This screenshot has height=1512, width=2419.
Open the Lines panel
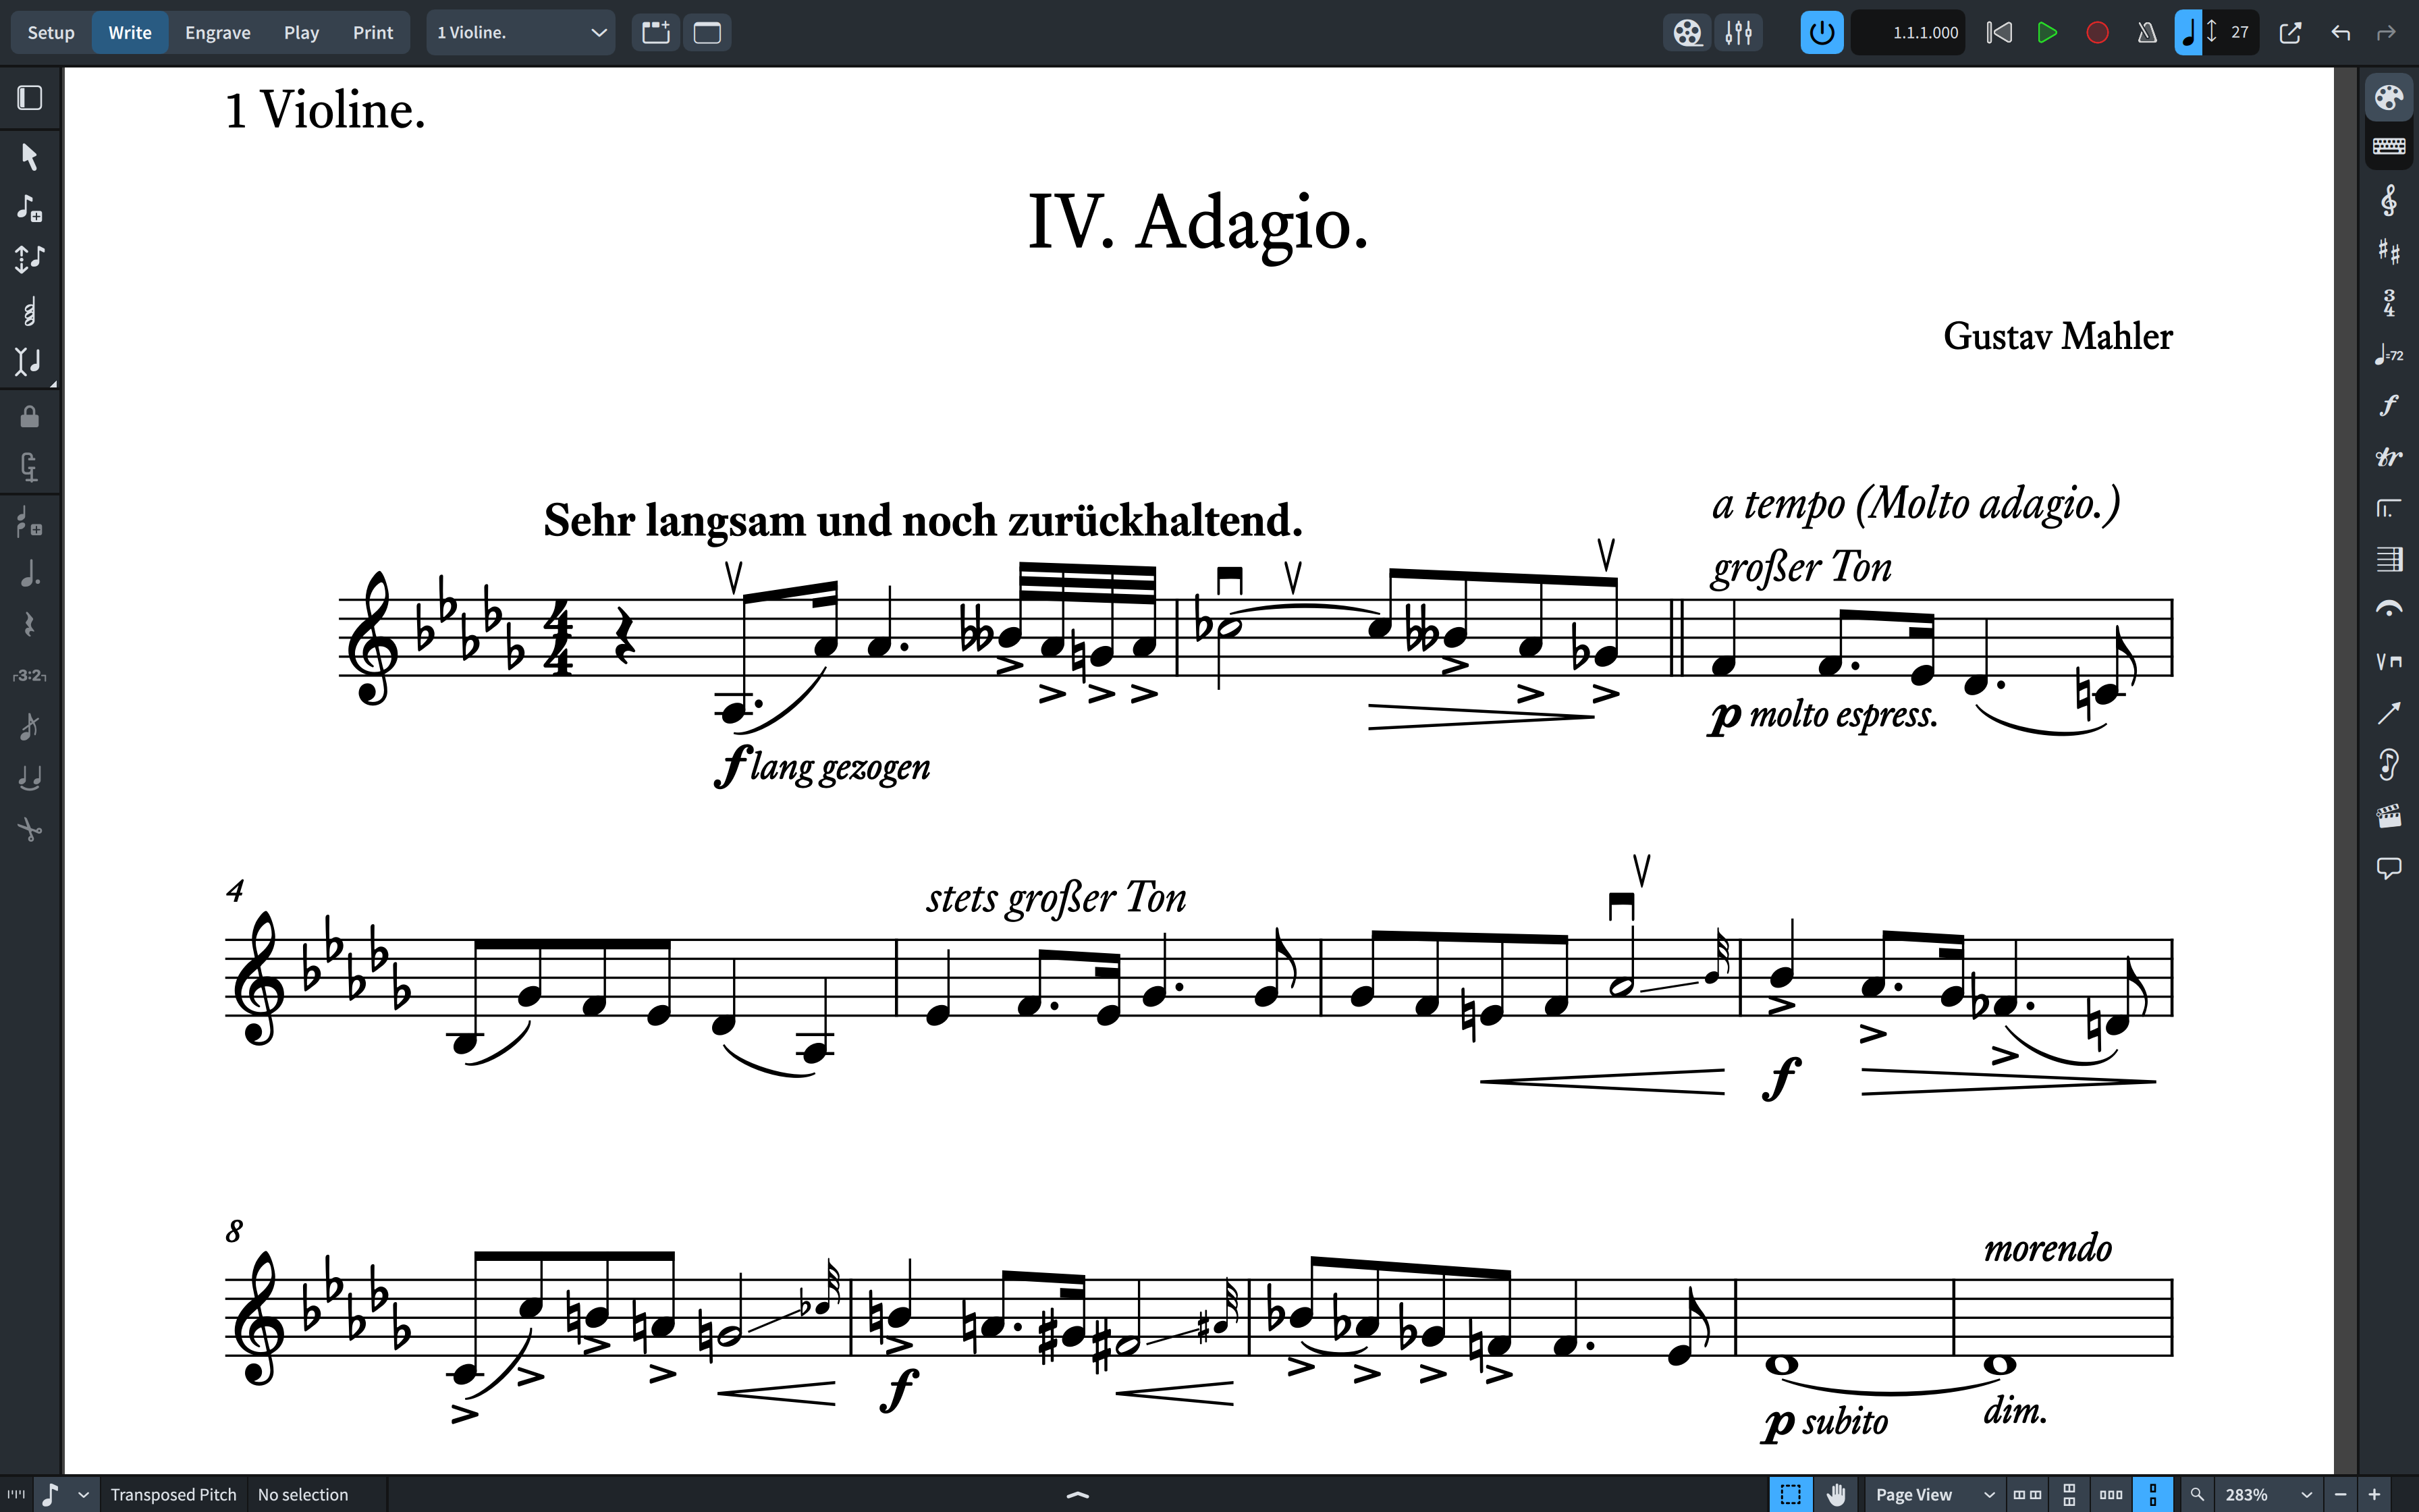2389,713
